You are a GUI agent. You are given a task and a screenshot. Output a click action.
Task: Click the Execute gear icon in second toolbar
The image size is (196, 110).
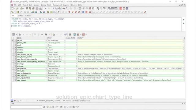[18, 12]
